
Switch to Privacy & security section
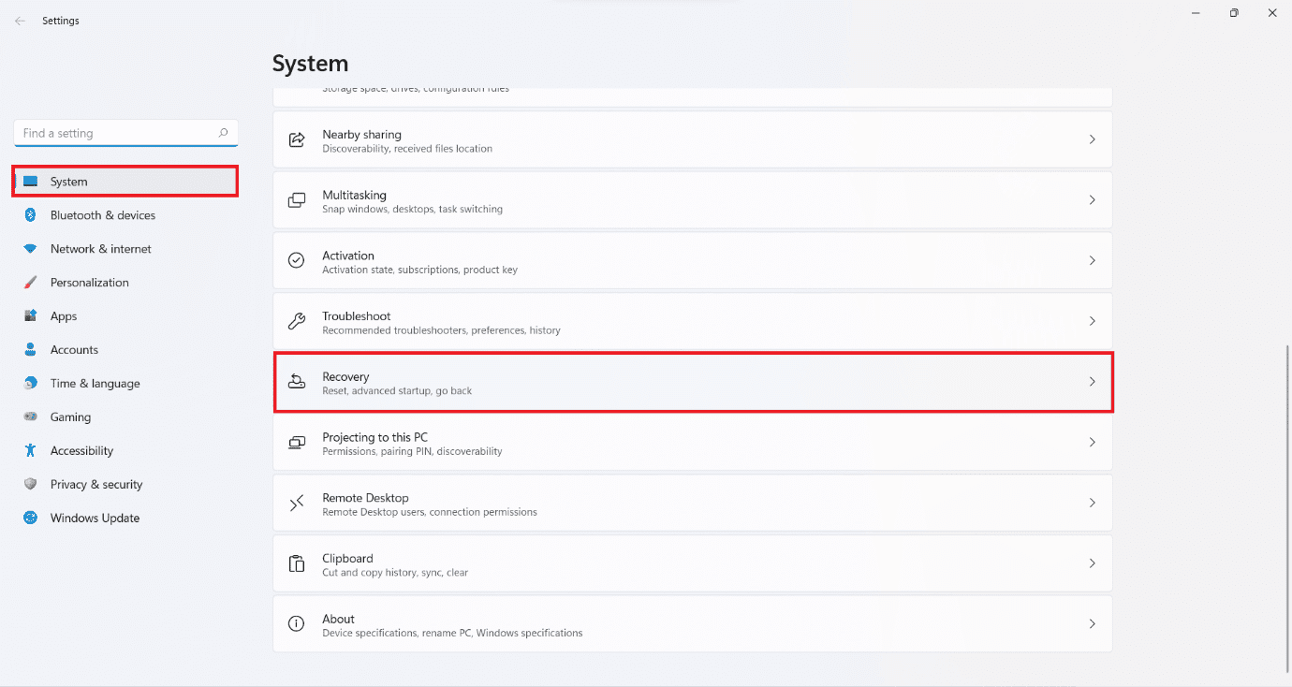(x=96, y=485)
